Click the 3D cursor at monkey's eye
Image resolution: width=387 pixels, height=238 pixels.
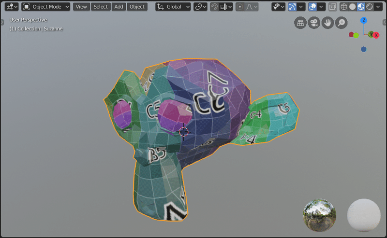click(x=184, y=132)
